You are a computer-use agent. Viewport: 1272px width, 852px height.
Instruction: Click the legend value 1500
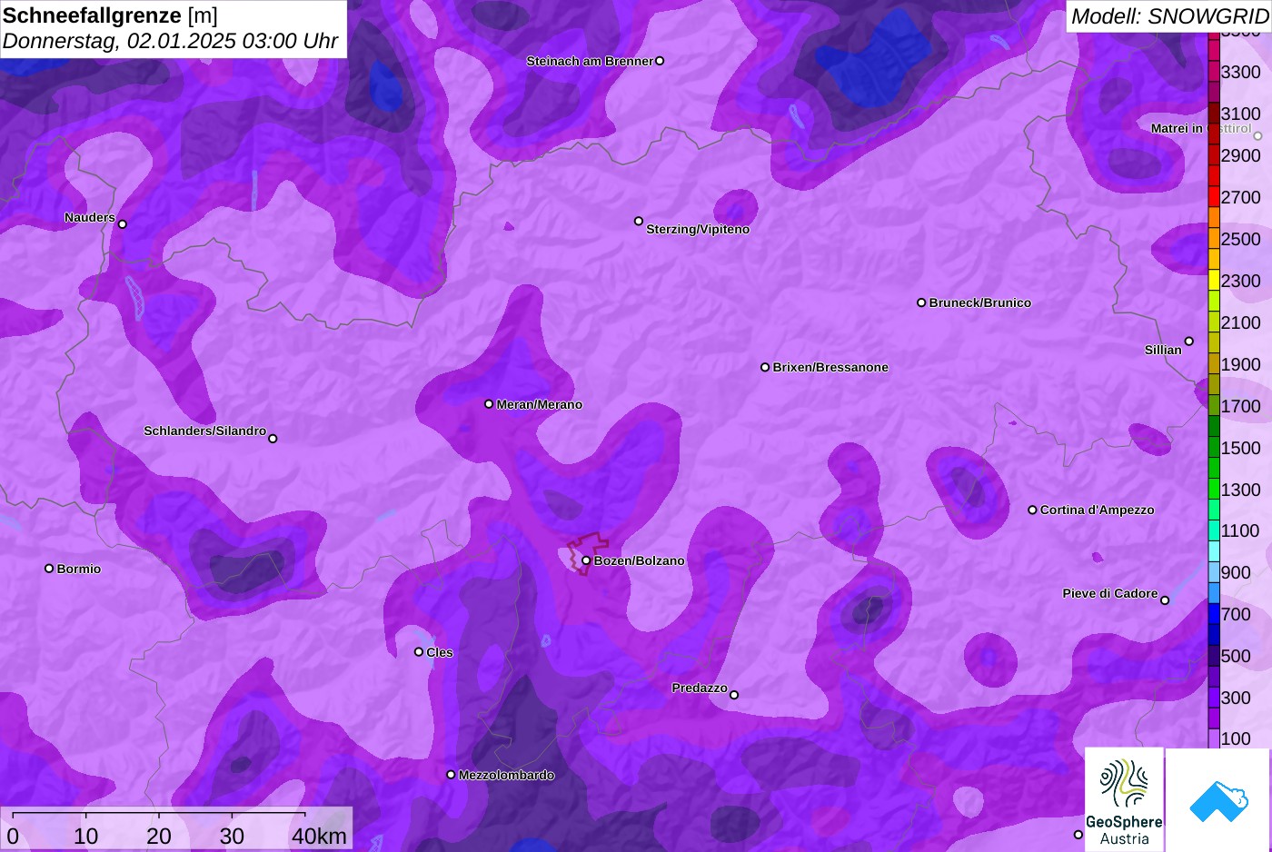point(1241,448)
